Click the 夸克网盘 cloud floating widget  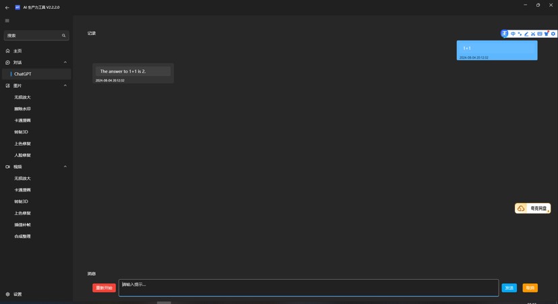(533, 208)
